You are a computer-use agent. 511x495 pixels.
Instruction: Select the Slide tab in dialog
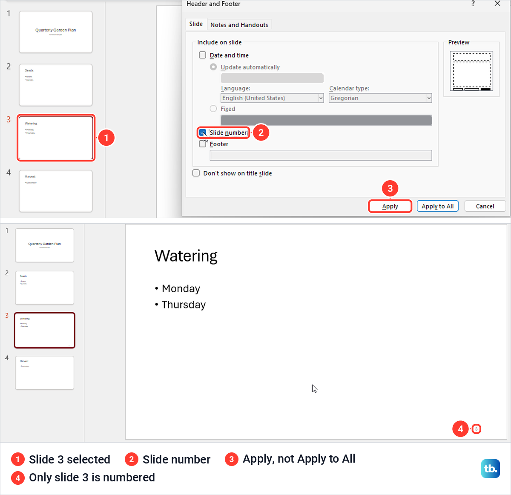click(x=196, y=24)
